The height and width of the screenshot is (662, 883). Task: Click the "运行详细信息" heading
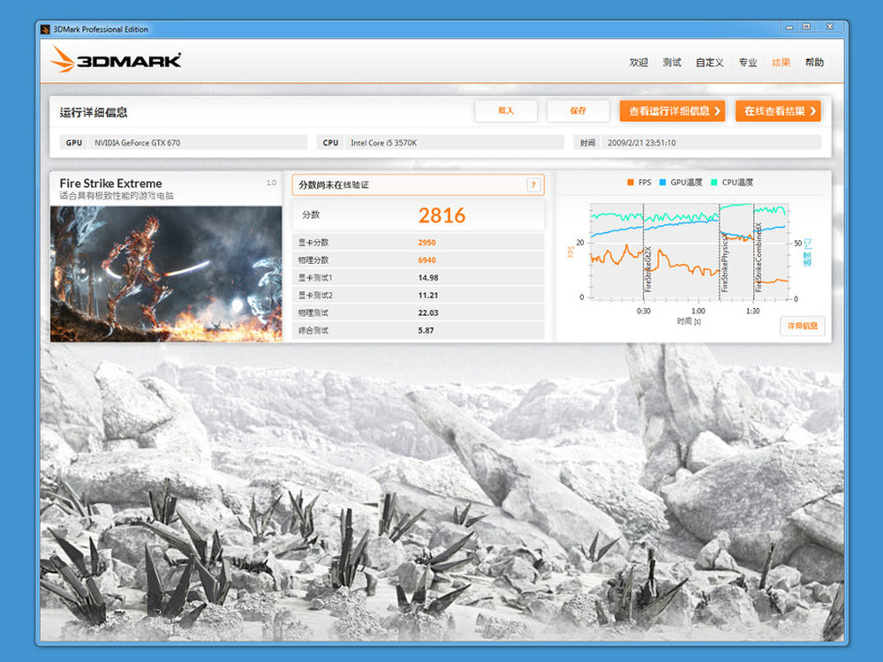(x=94, y=112)
